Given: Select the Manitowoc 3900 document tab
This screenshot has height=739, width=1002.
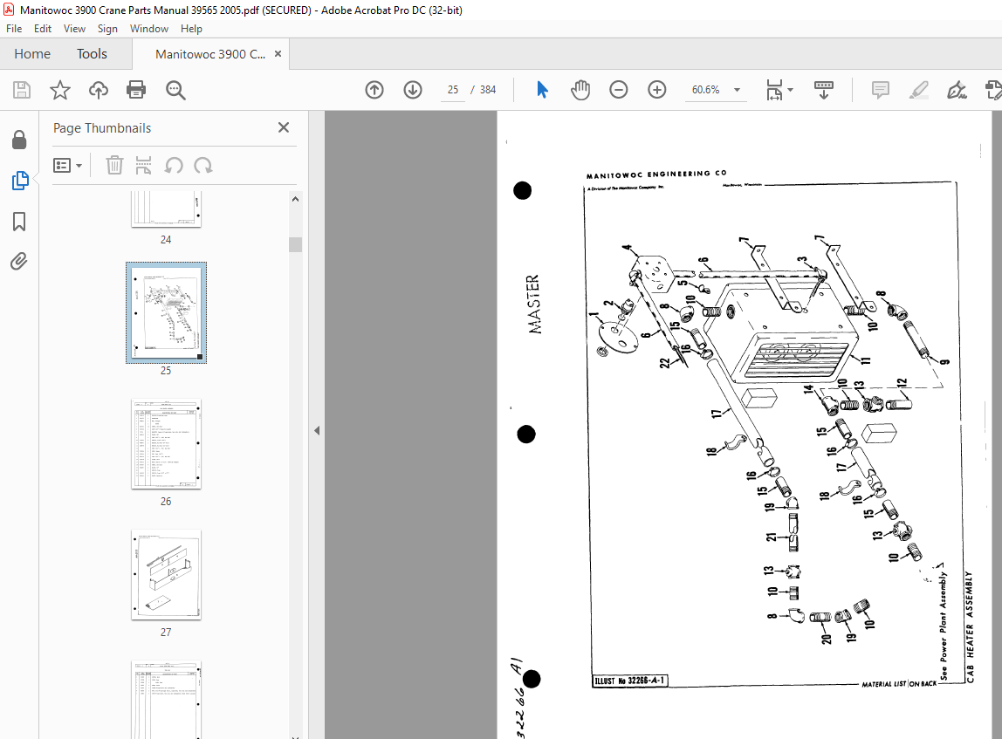Looking at the screenshot, I should [210, 54].
